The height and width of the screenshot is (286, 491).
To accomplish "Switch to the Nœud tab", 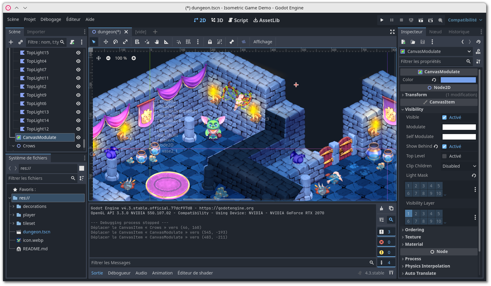I will (x=435, y=32).
